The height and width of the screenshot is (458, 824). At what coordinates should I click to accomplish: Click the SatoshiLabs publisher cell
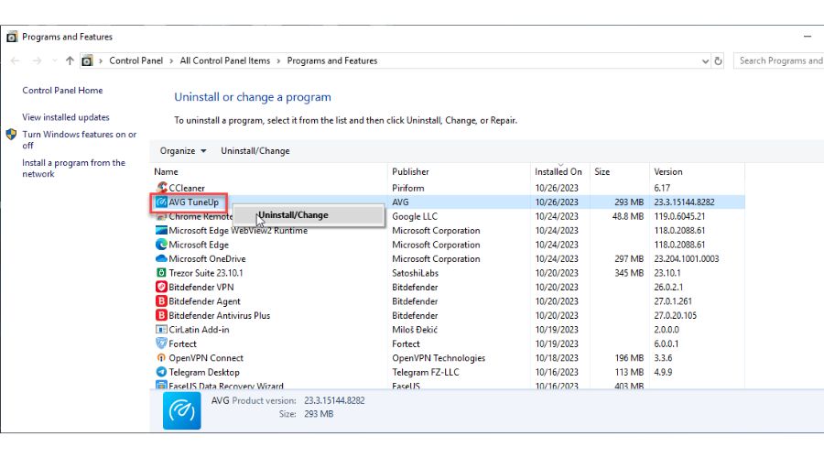(415, 274)
